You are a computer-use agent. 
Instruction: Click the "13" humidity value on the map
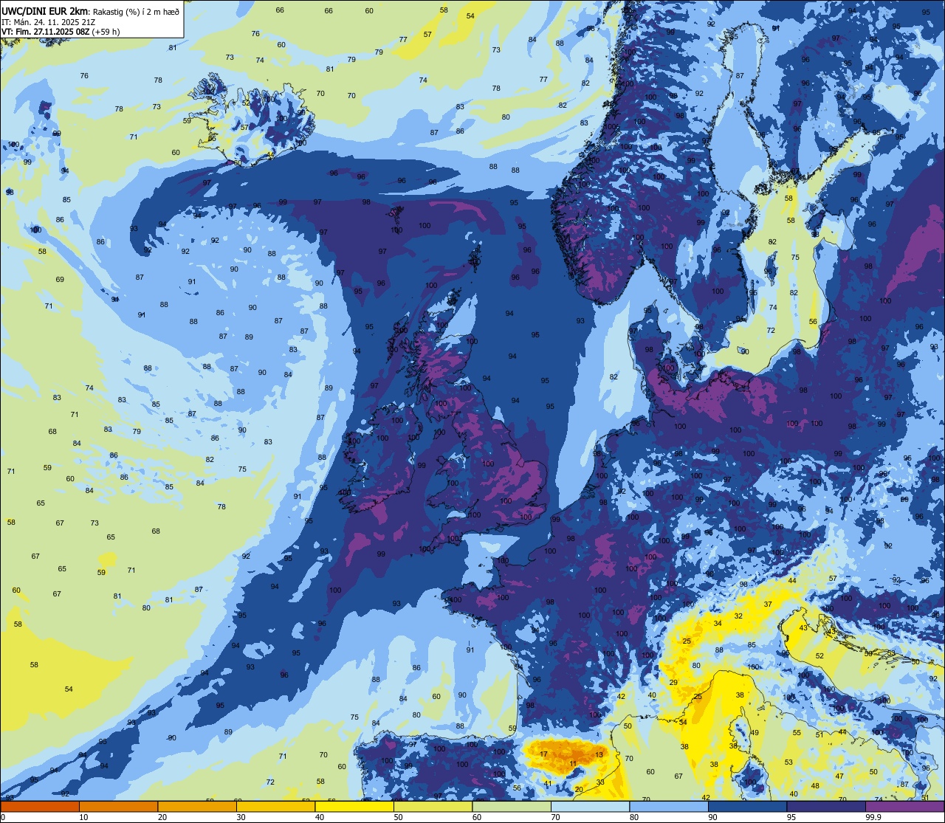(599, 754)
